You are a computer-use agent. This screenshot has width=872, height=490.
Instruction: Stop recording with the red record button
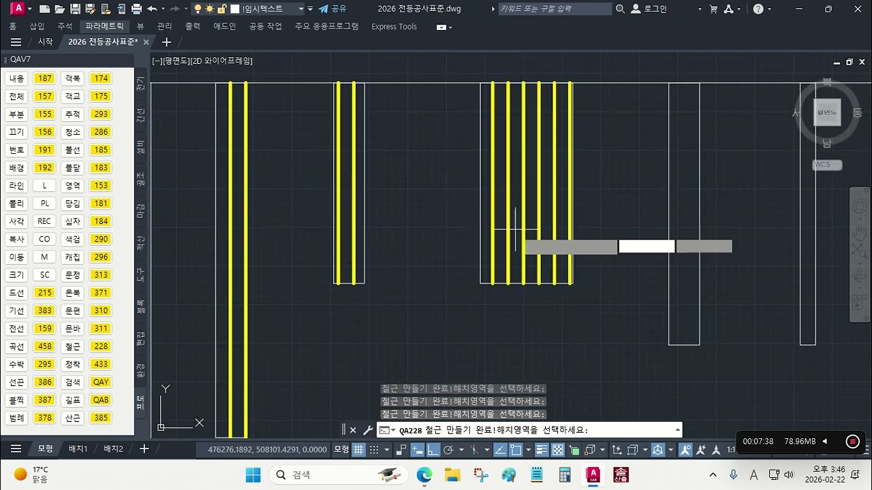click(852, 442)
